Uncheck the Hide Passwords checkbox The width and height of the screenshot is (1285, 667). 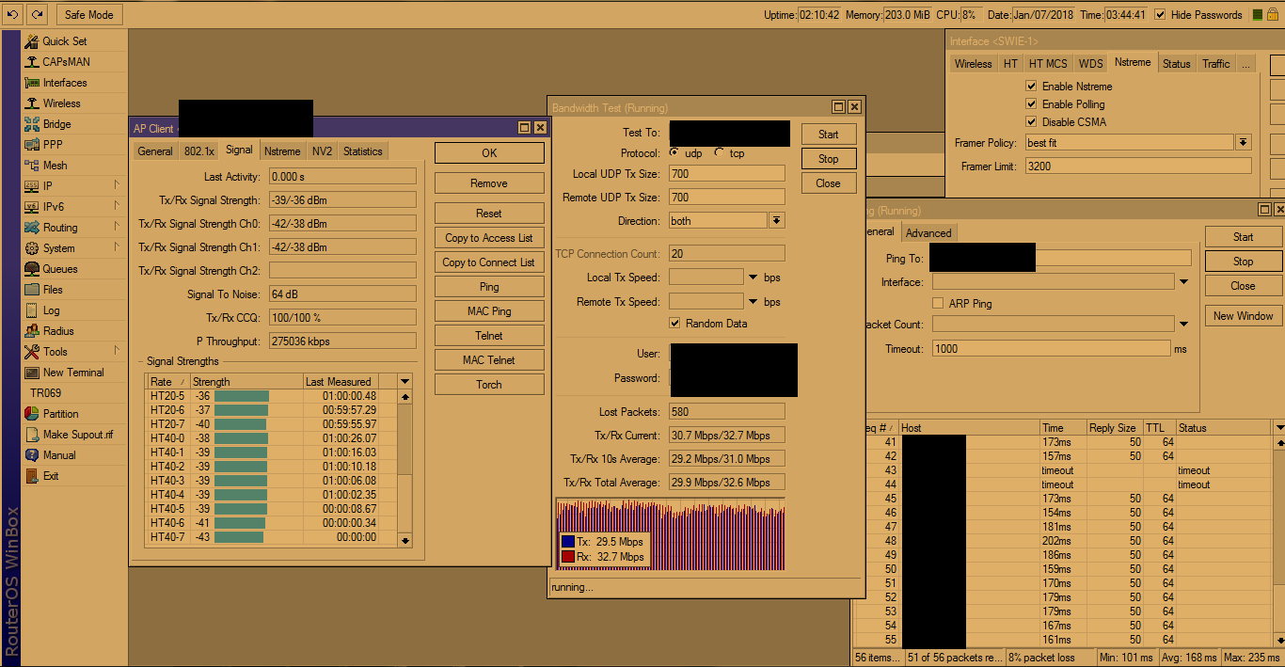pyautogui.click(x=1160, y=14)
